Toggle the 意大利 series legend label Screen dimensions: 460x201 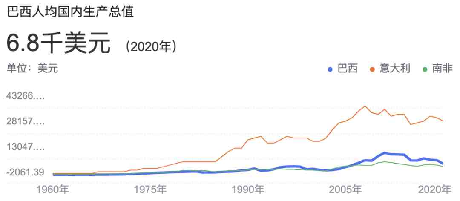[394, 69]
